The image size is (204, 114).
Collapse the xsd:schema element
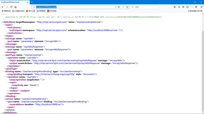point(6,28)
